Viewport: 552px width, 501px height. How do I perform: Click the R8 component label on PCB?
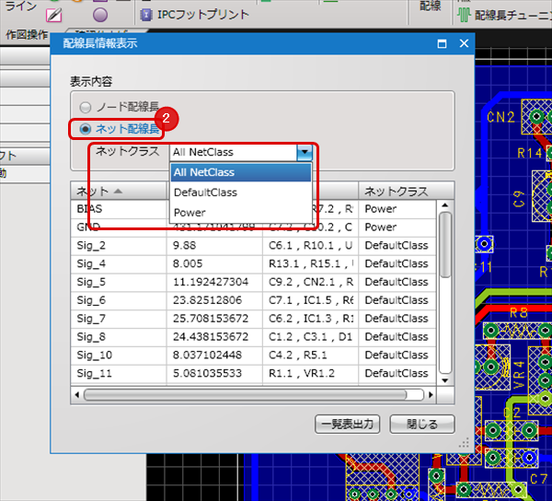[x=519, y=312]
